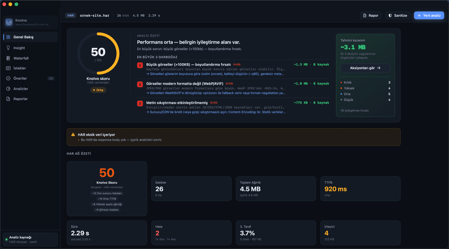
Task: Open the Büyük görseller bottleneck row
Action: tap(233, 69)
